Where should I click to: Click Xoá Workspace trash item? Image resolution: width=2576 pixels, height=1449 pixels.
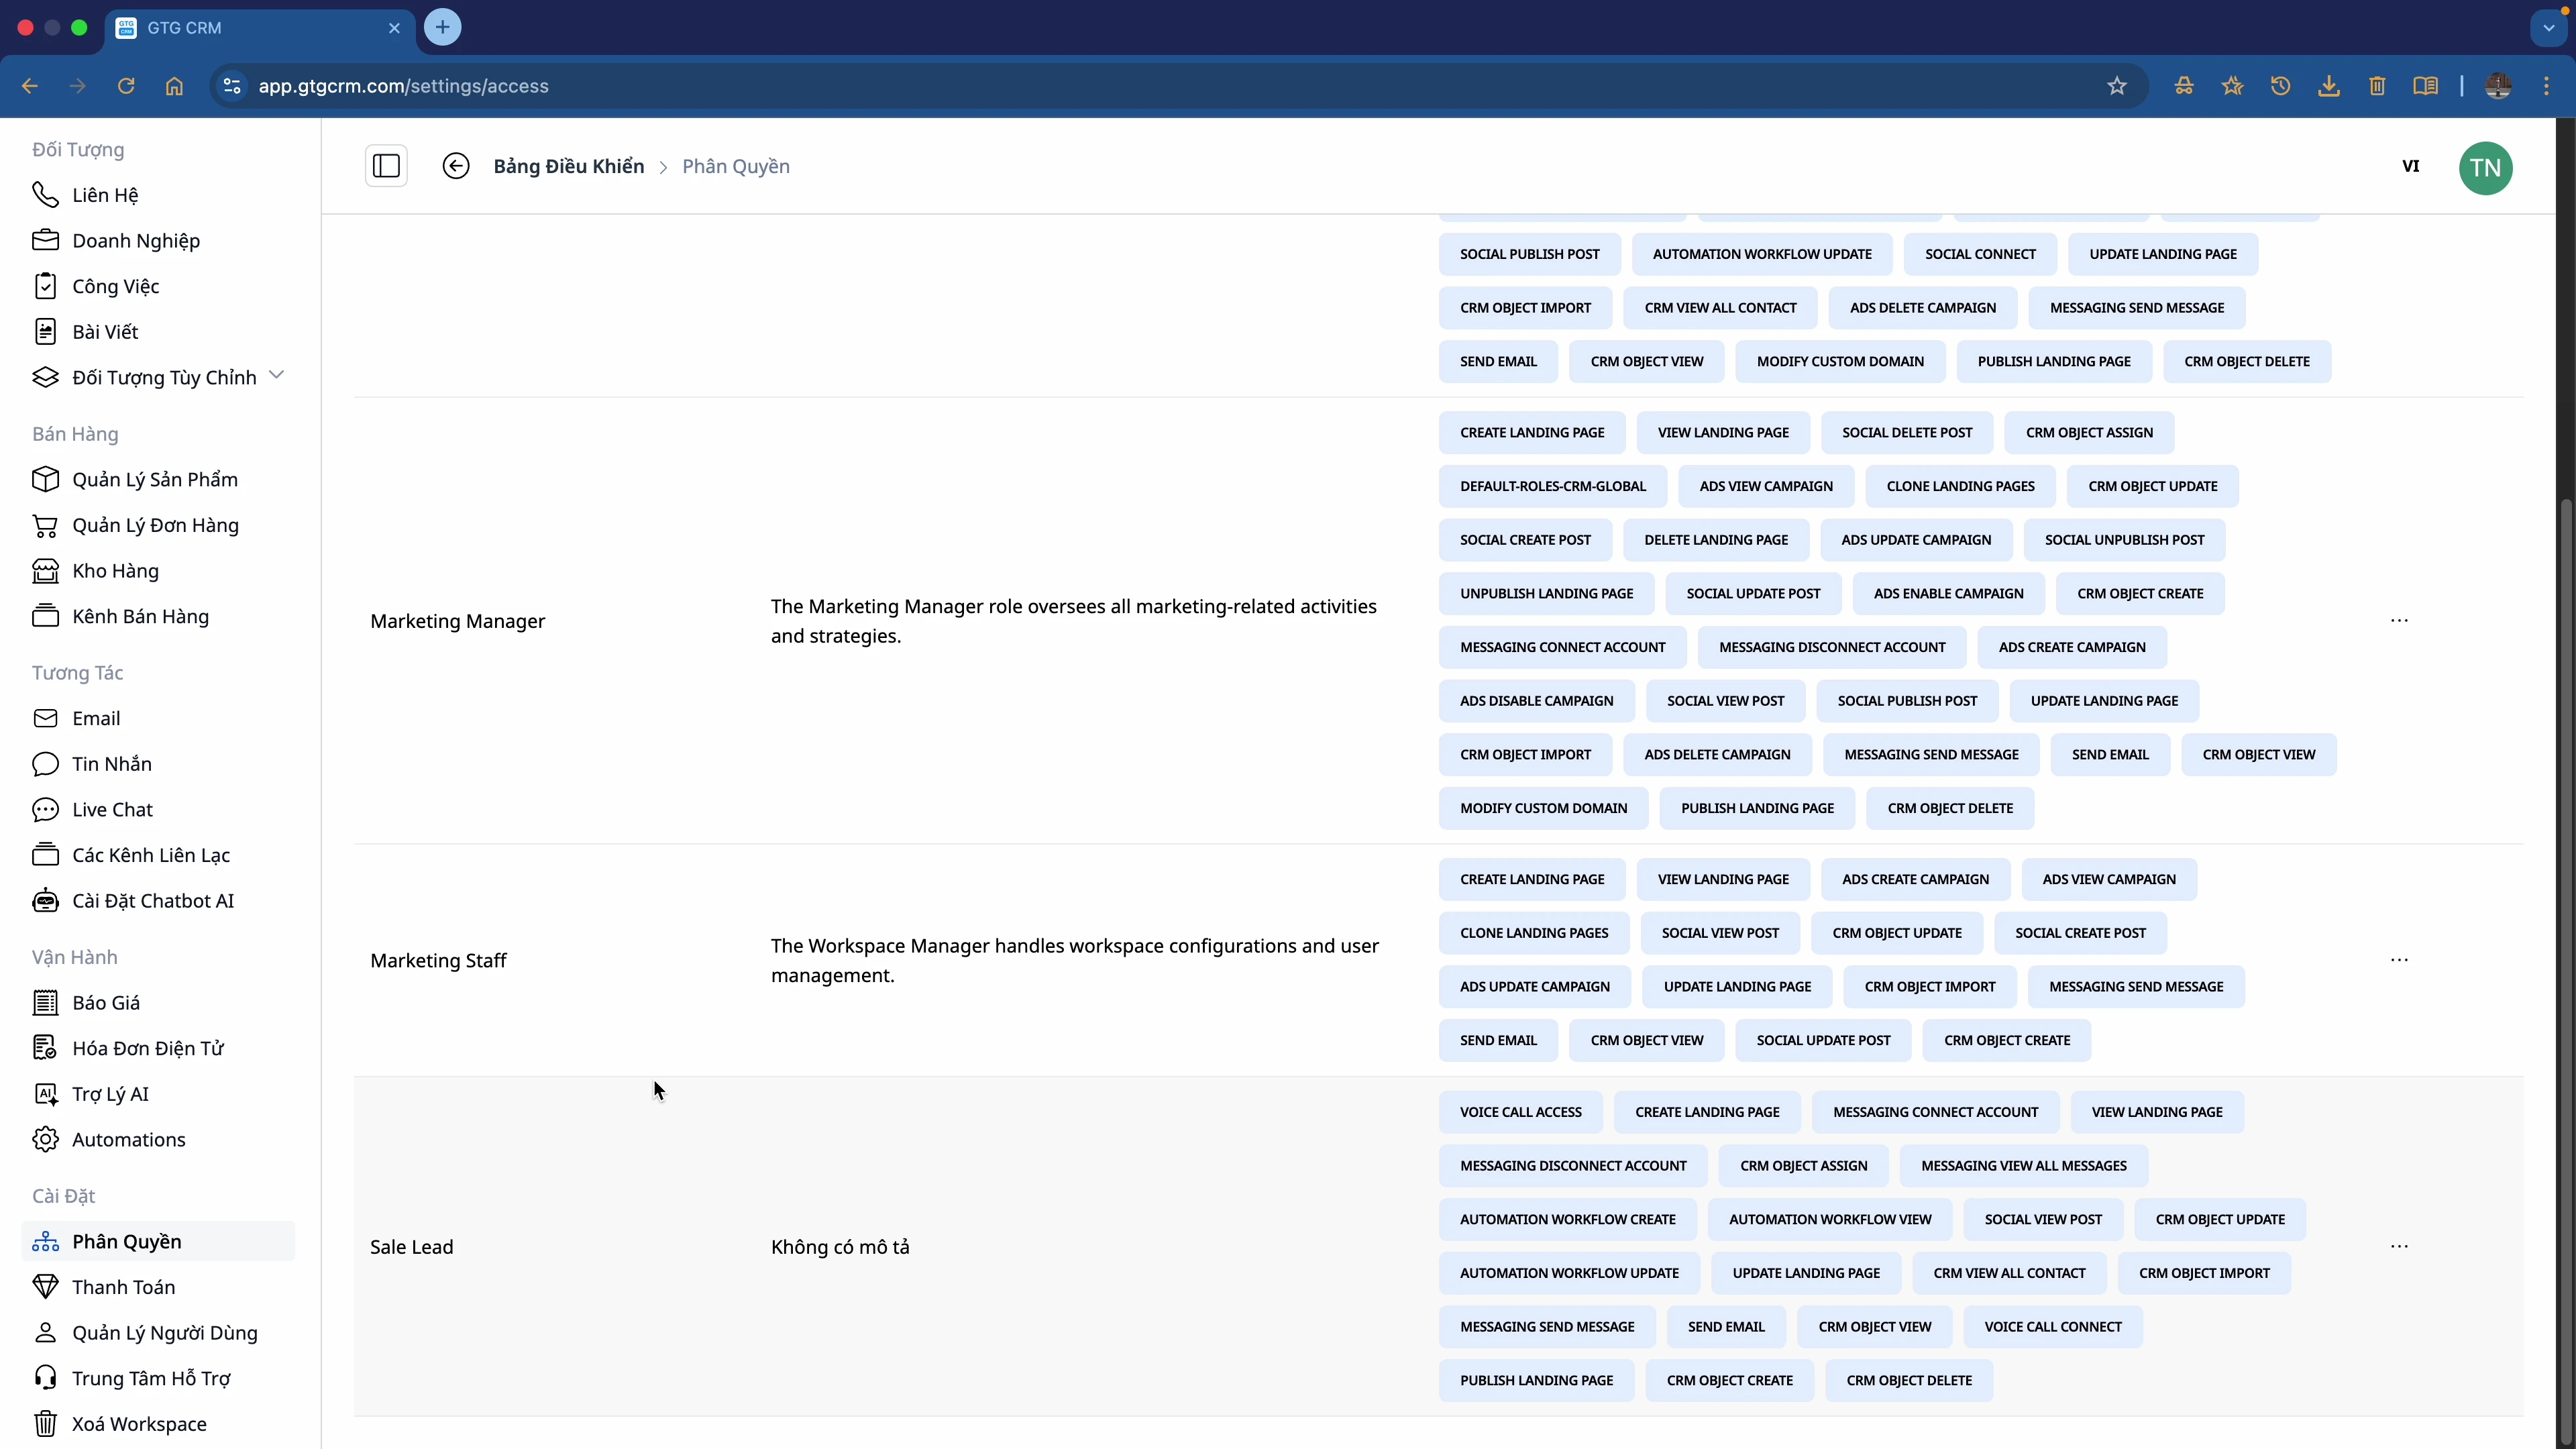[139, 1424]
